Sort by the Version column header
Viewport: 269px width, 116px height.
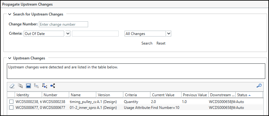tap(110, 95)
